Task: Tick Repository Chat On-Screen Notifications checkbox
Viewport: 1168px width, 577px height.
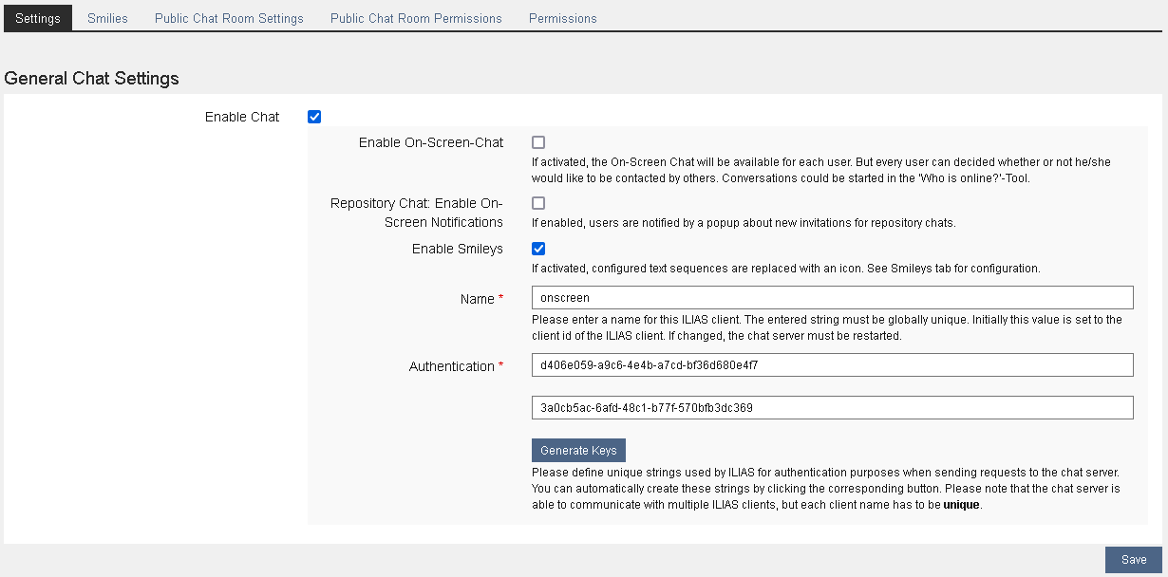Action: pos(538,203)
